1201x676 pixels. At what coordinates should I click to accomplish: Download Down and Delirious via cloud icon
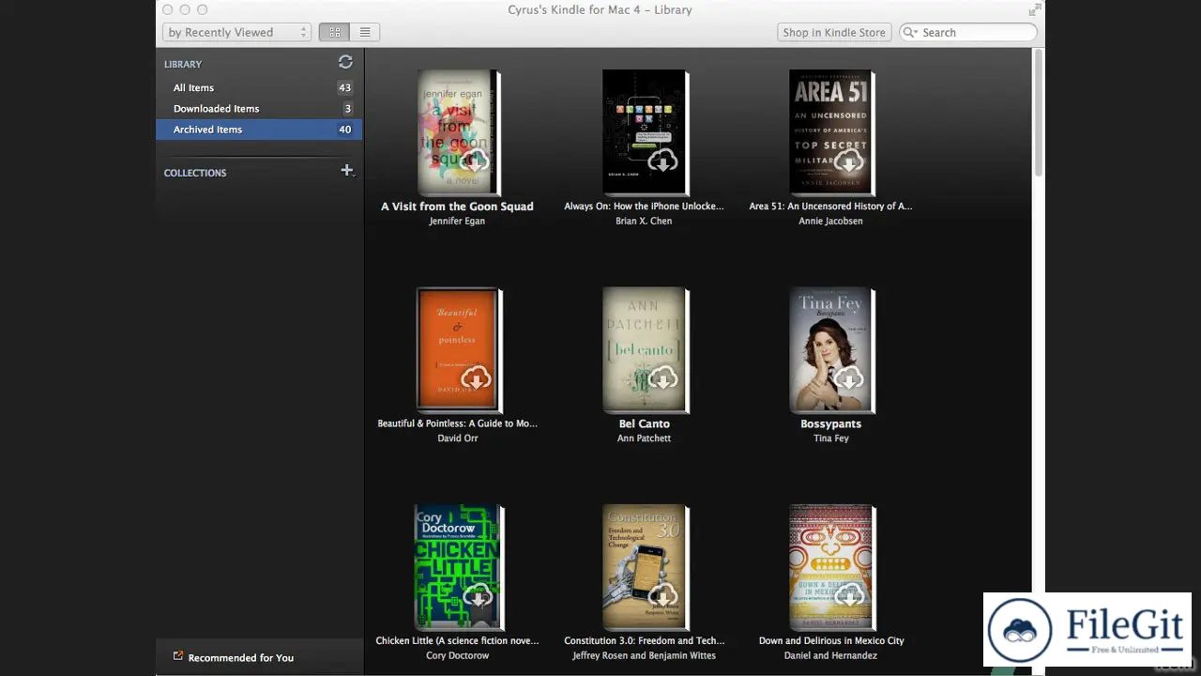click(848, 595)
